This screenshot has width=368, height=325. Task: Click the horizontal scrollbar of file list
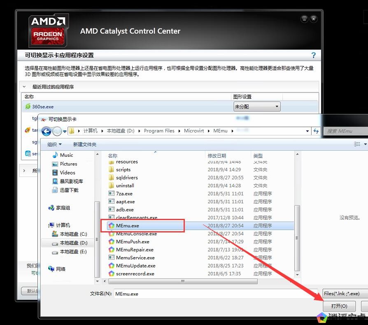click(x=182, y=281)
